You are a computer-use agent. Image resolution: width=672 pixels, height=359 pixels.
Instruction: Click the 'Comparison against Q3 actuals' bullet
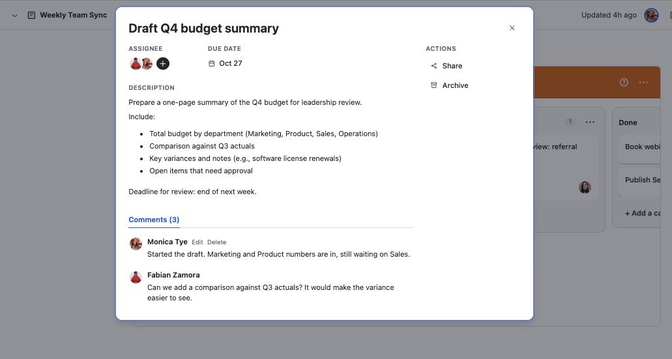(x=202, y=146)
